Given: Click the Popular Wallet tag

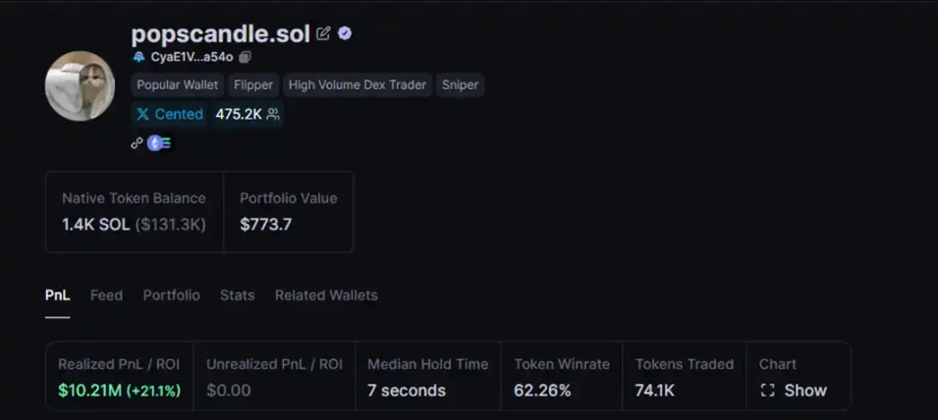Looking at the screenshot, I should 178,85.
